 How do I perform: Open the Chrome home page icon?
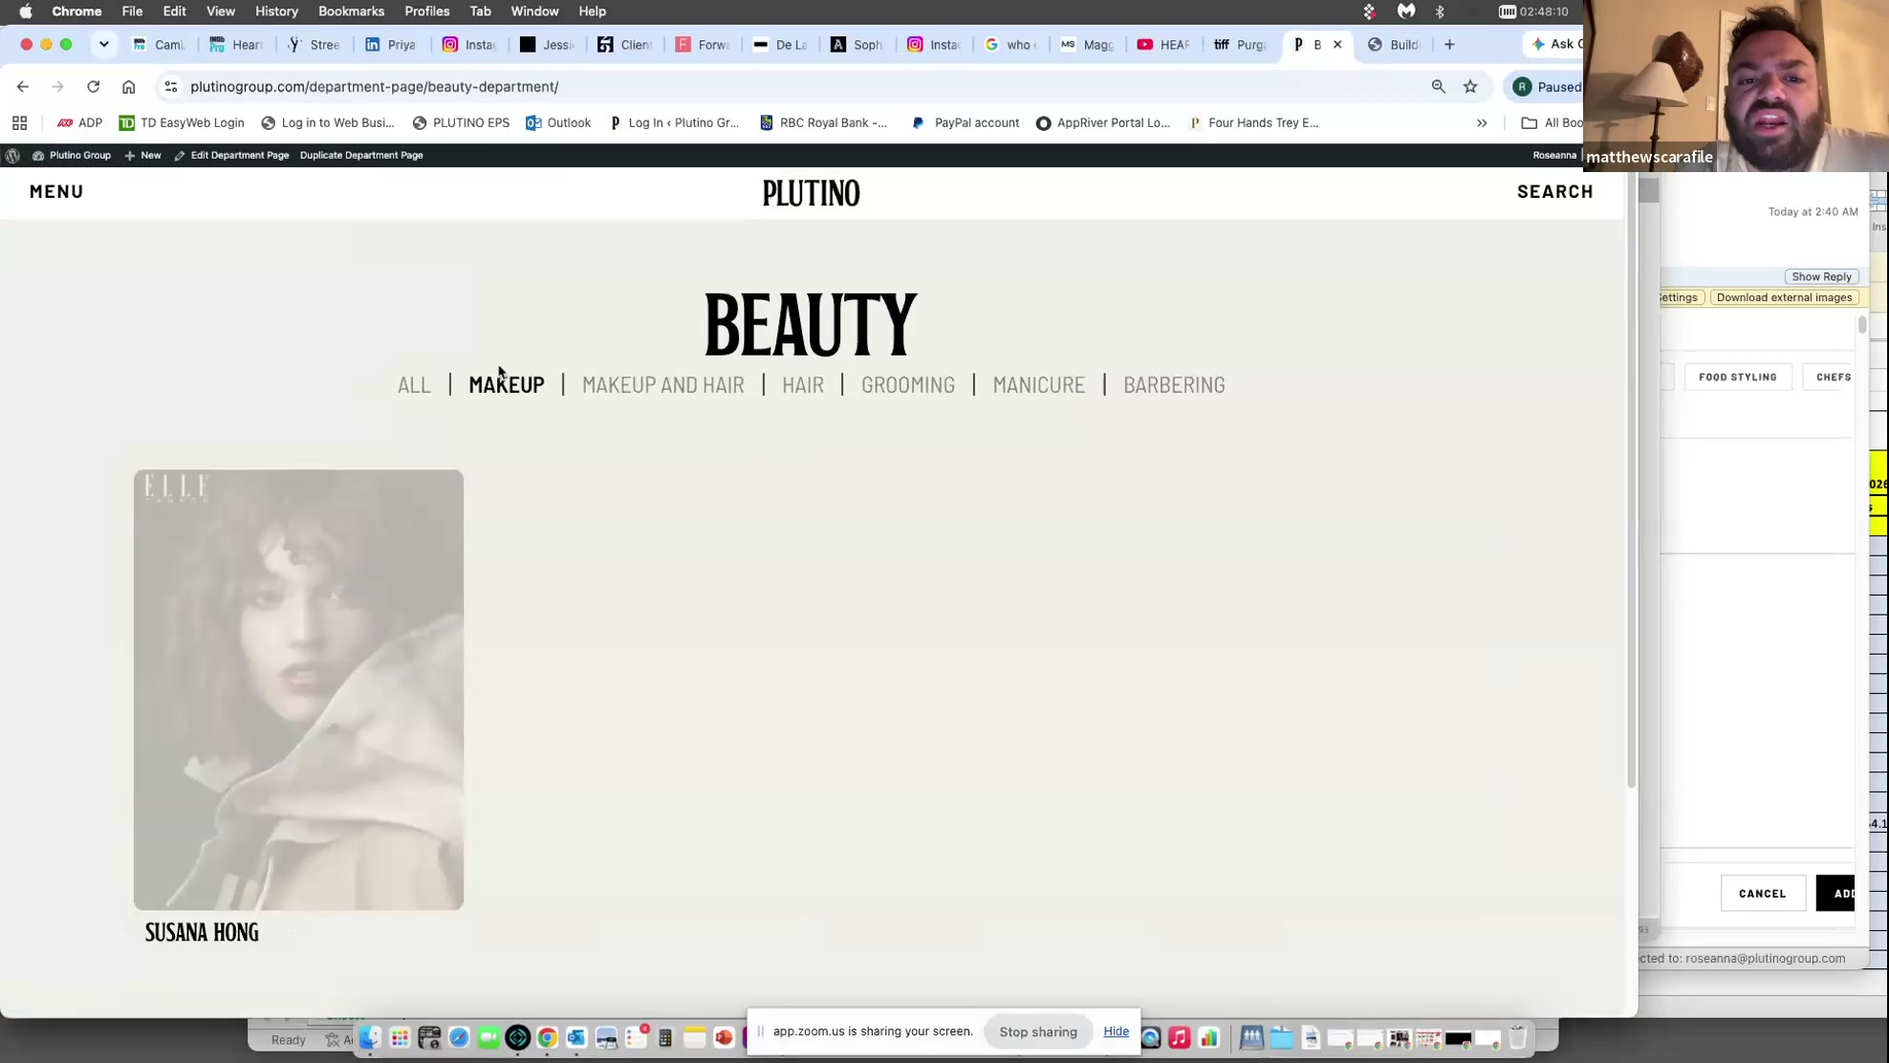pos(128,87)
